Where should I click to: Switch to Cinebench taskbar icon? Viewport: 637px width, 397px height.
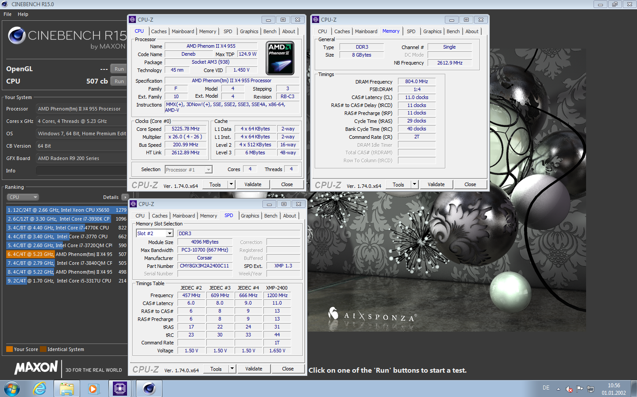tap(149, 389)
